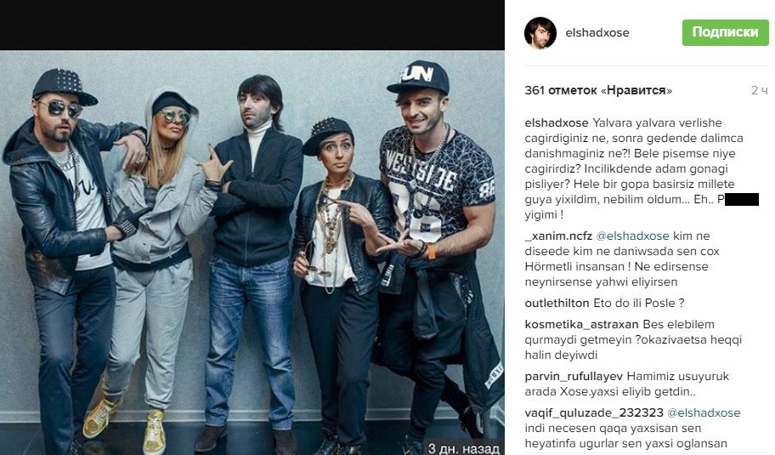Open _xanim.ncfz commenter profile
This screenshot has height=455, width=775.
(558, 236)
